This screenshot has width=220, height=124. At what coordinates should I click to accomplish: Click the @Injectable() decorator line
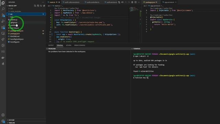pos(156,17)
